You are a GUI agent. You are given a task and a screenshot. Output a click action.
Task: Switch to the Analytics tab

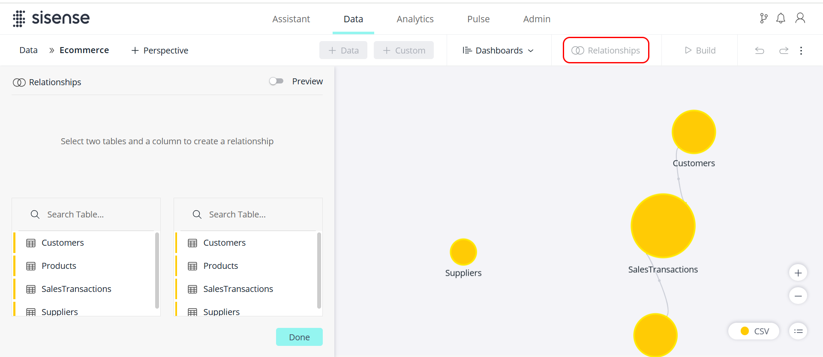click(x=415, y=19)
